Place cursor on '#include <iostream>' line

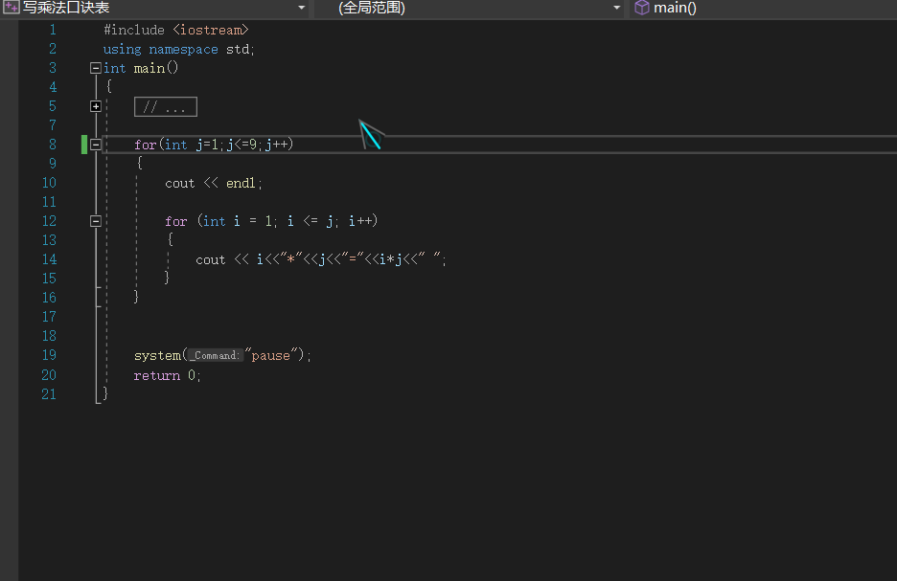tap(176, 30)
